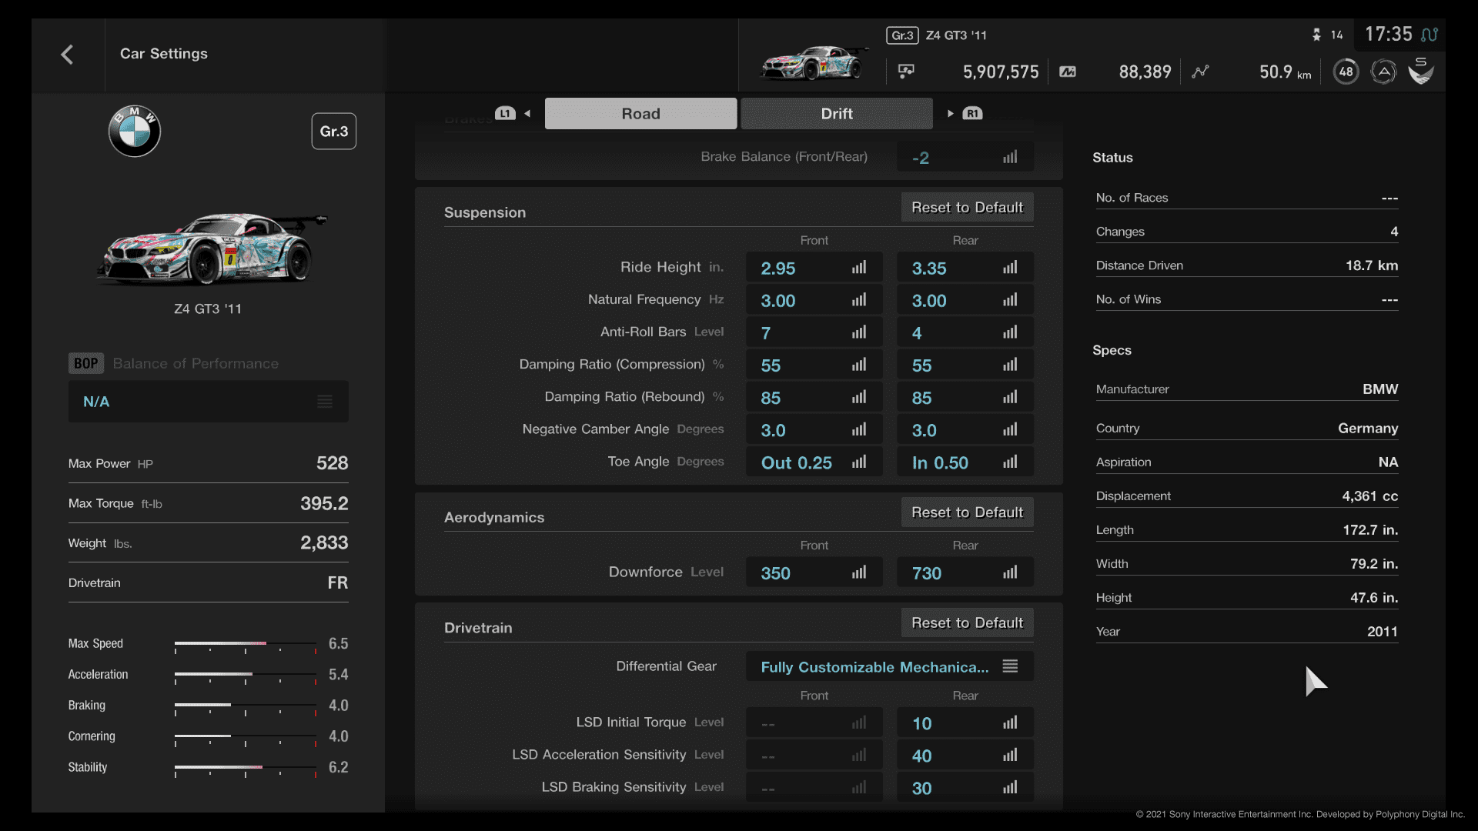Viewport: 1478px width, 831px height.
Task: Open adjuster bars for rear Negative Camber
Action: [1010, 429]
